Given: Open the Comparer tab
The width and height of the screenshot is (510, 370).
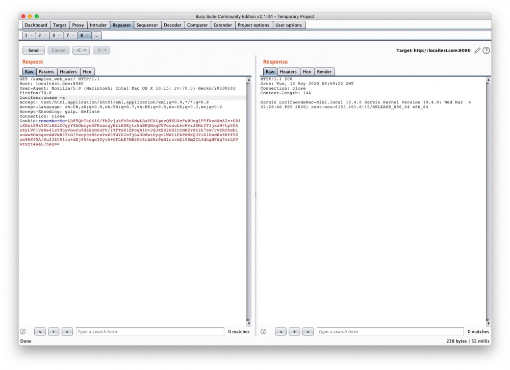Looking at the screenshot, I should (x=197, y=25).
